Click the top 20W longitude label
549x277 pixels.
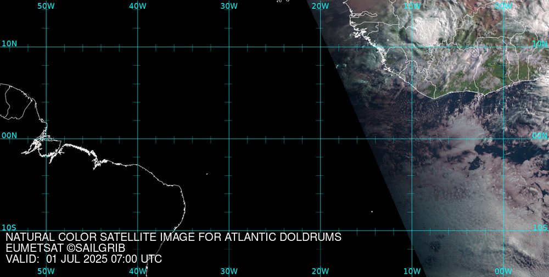[x=321, y=6]
